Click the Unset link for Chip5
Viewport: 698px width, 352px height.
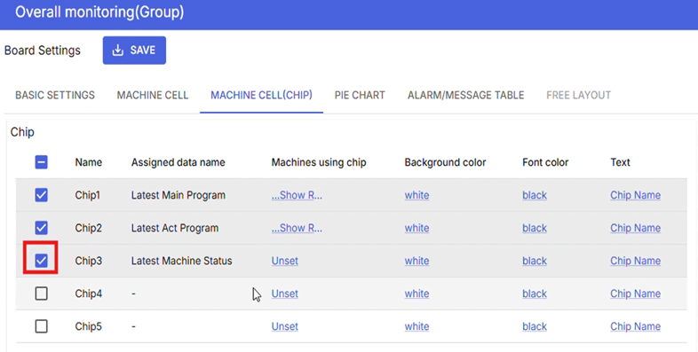pyautogui.click(x=285, y=326)
